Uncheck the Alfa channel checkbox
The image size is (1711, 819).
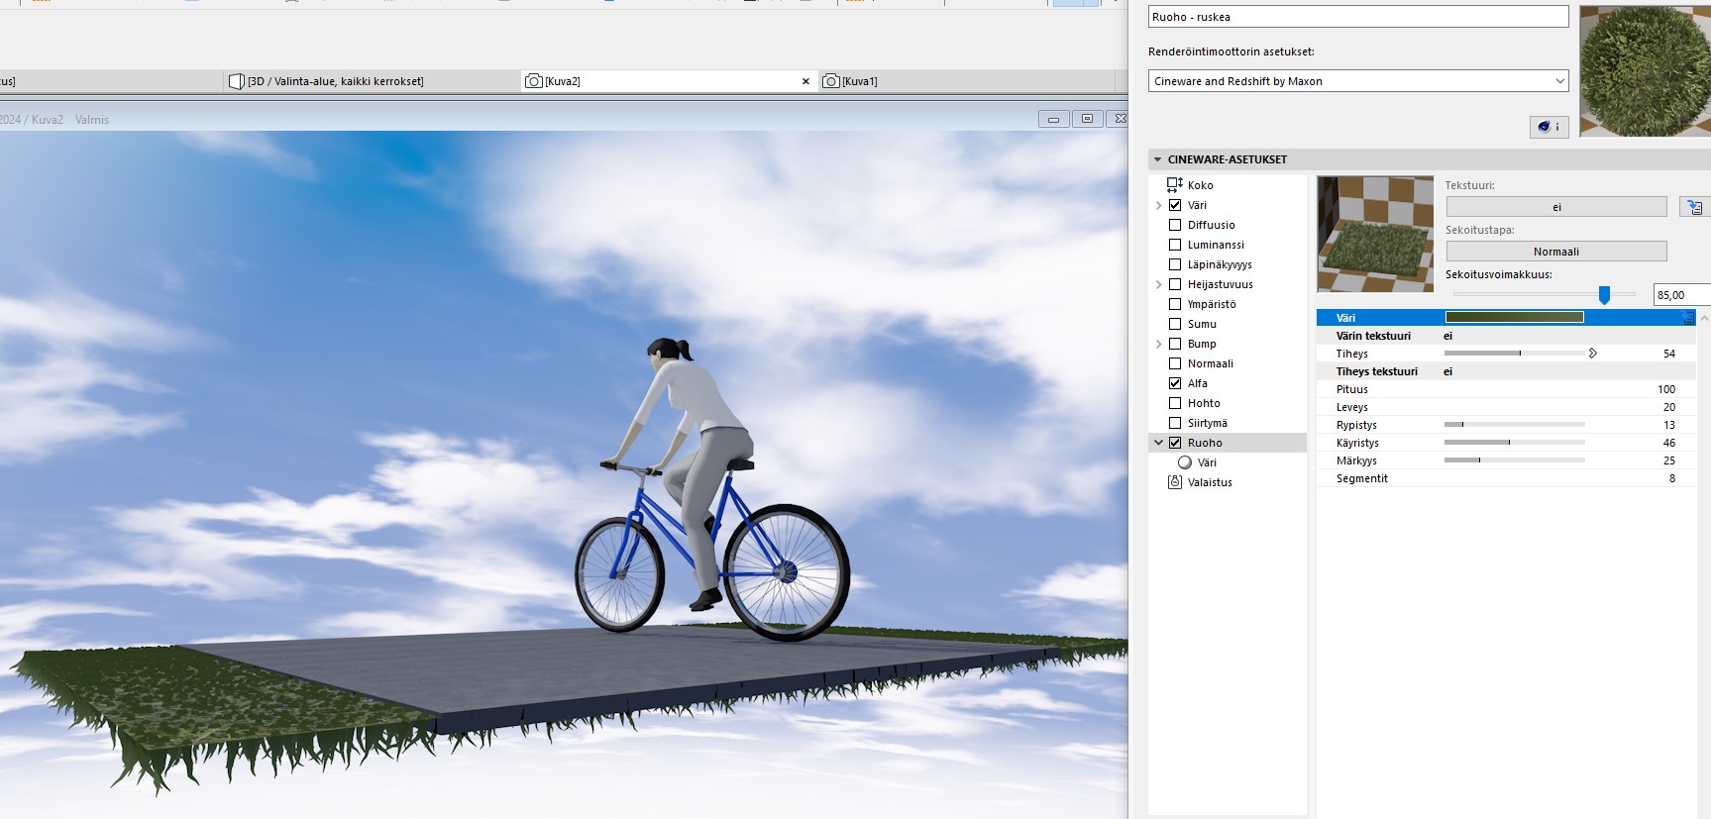[x=1175, y=383]
